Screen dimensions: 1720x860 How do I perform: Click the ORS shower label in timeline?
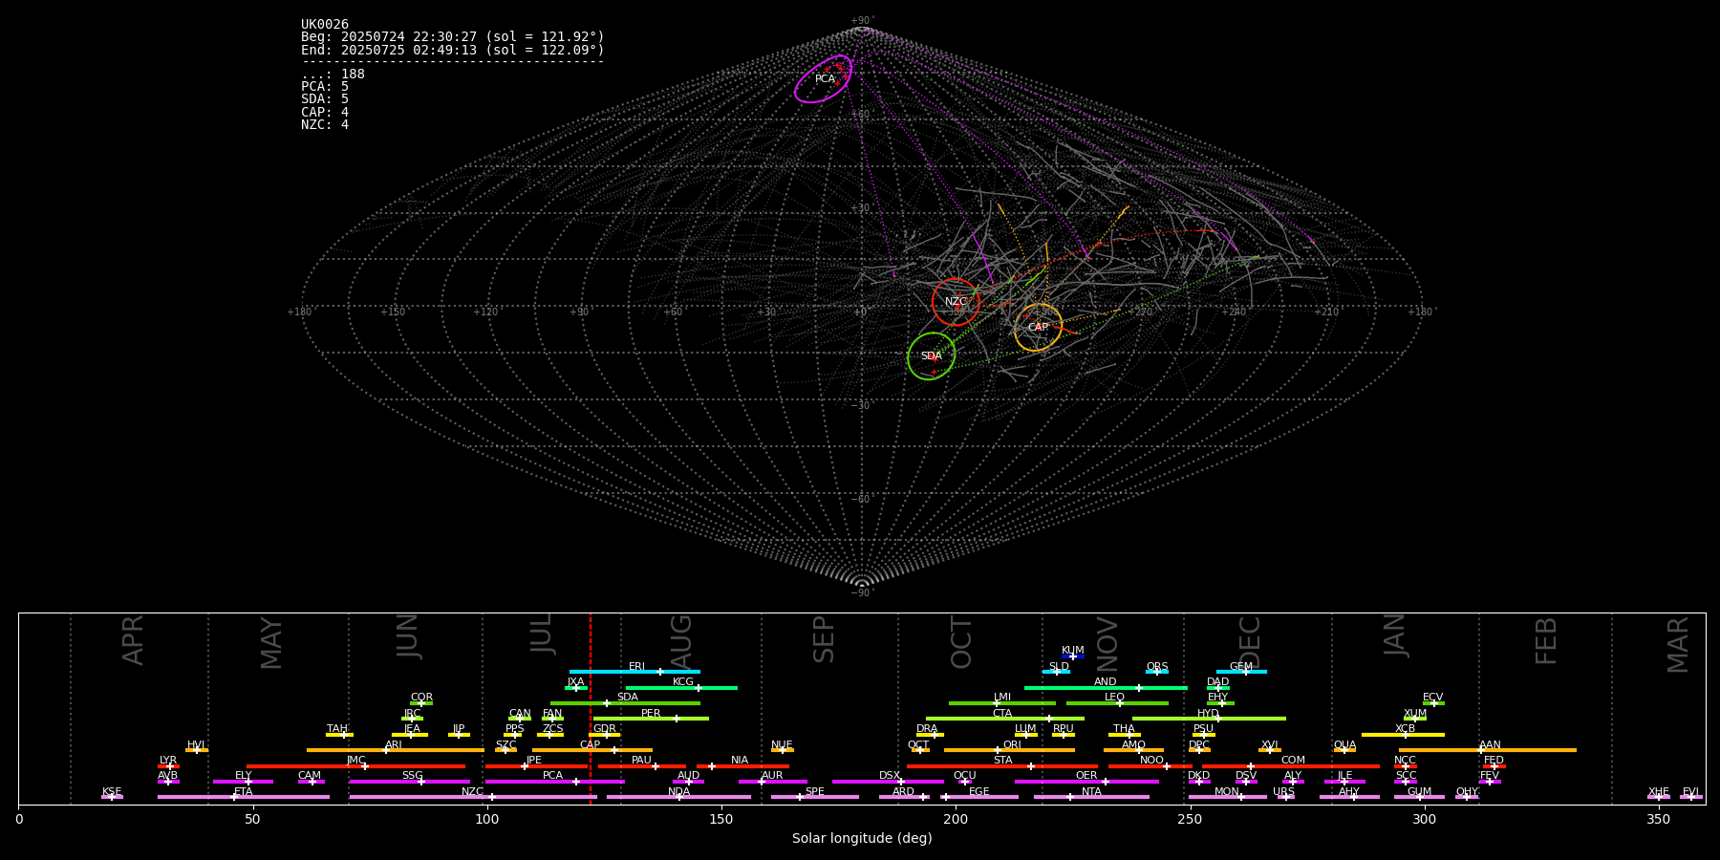(x=1157, y=667)
